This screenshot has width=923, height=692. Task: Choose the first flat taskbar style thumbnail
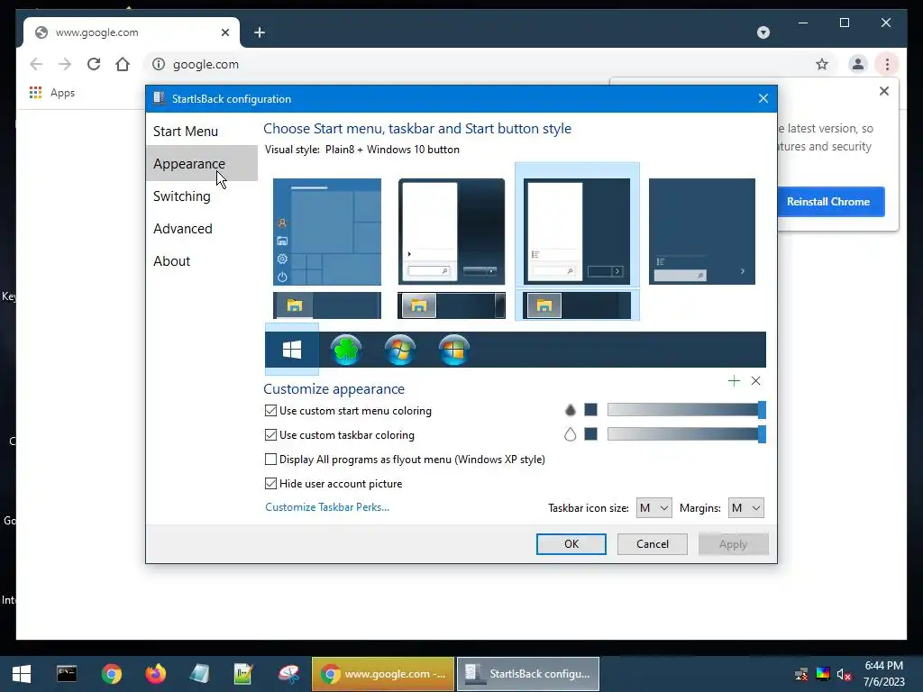click(x=327, y=305)
